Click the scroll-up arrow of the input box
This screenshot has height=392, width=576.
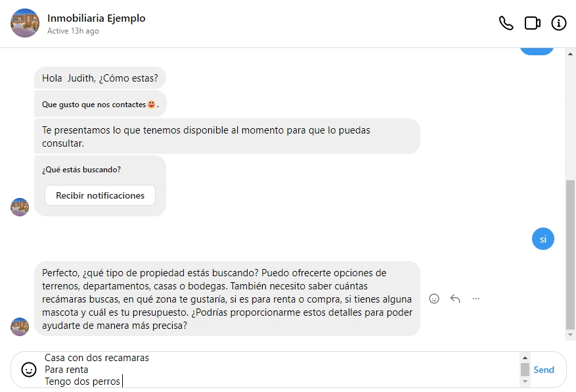525,358
